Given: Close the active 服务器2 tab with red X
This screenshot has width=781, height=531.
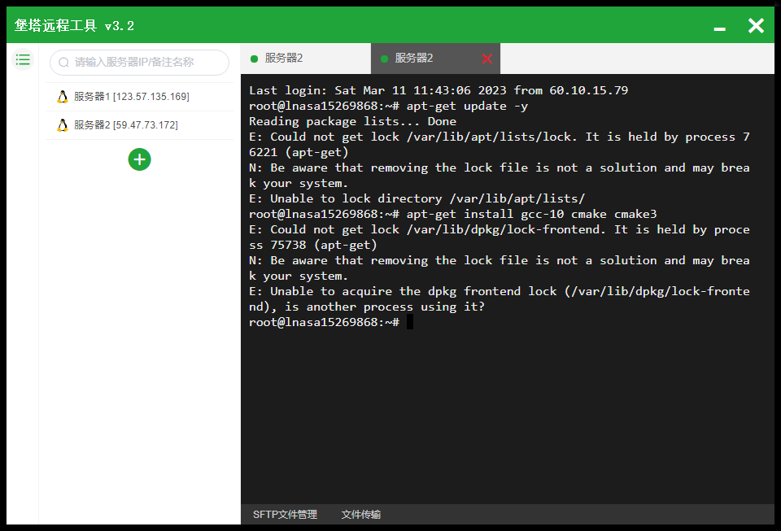Looking at the screenshot, I should coord(487,59).
